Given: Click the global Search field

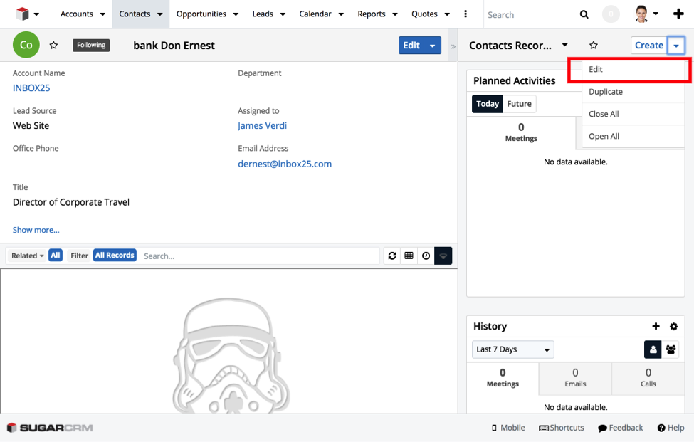Looking at the screenshot, I should click(x=531, y=15).
